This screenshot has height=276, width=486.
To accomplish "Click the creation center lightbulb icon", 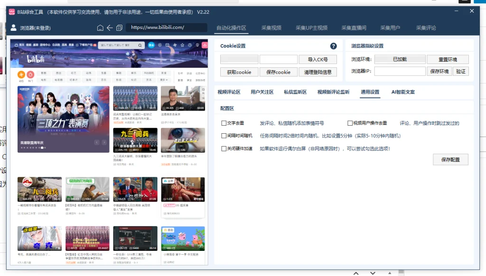I will pos(197,45).
